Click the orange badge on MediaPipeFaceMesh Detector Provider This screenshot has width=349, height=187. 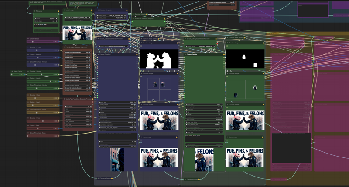point(93,99)
